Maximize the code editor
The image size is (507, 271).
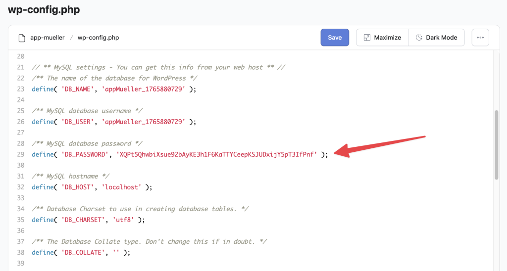382,38
